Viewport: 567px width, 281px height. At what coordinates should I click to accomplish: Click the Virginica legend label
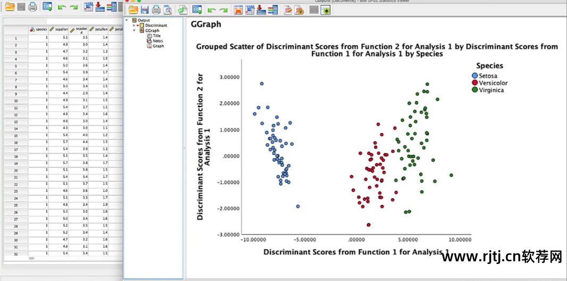[x=491, y=90]
